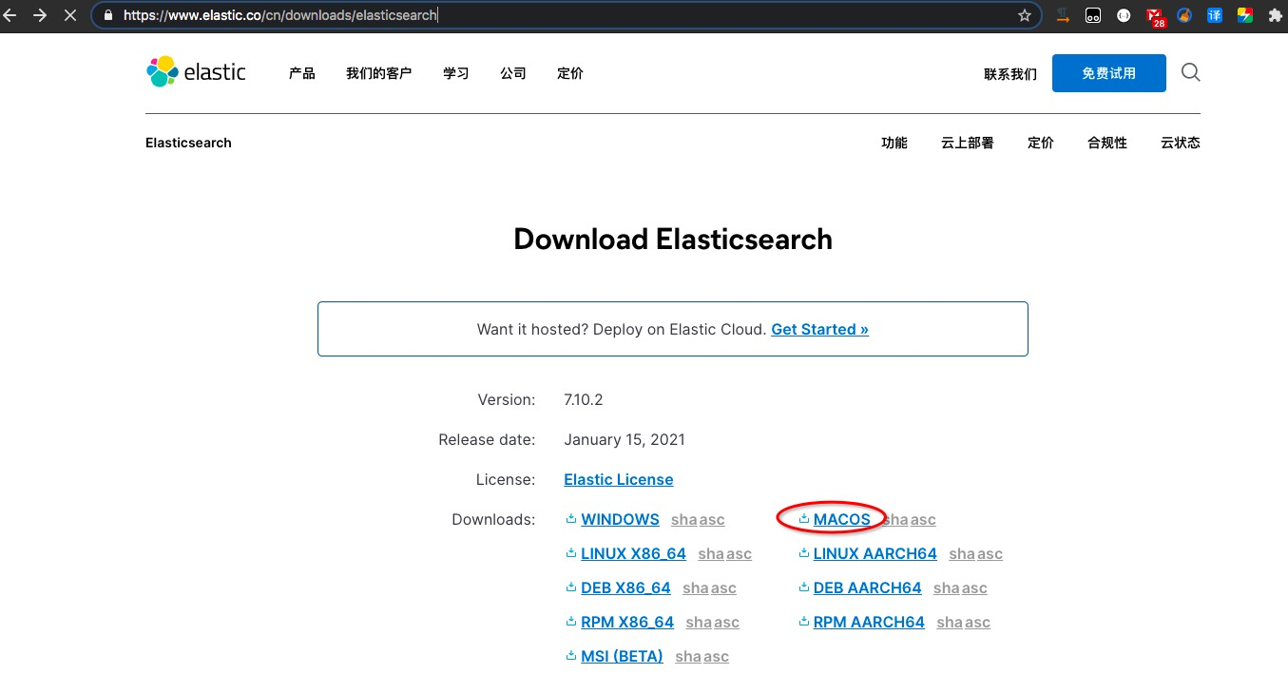Click the download icon beside RPM X86_64
The height and width of the screenshot is (674, 1288).
[x=571, y=622]
